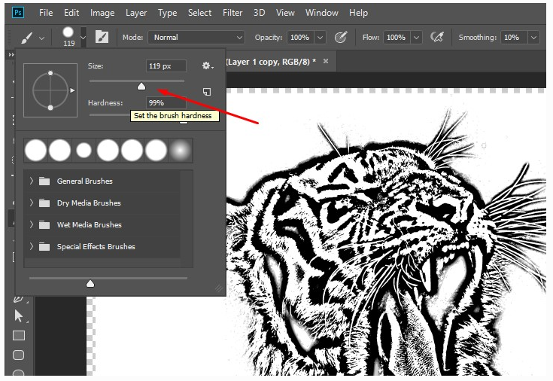Click the General Brushes folder icon

click(x=44, y=181)
